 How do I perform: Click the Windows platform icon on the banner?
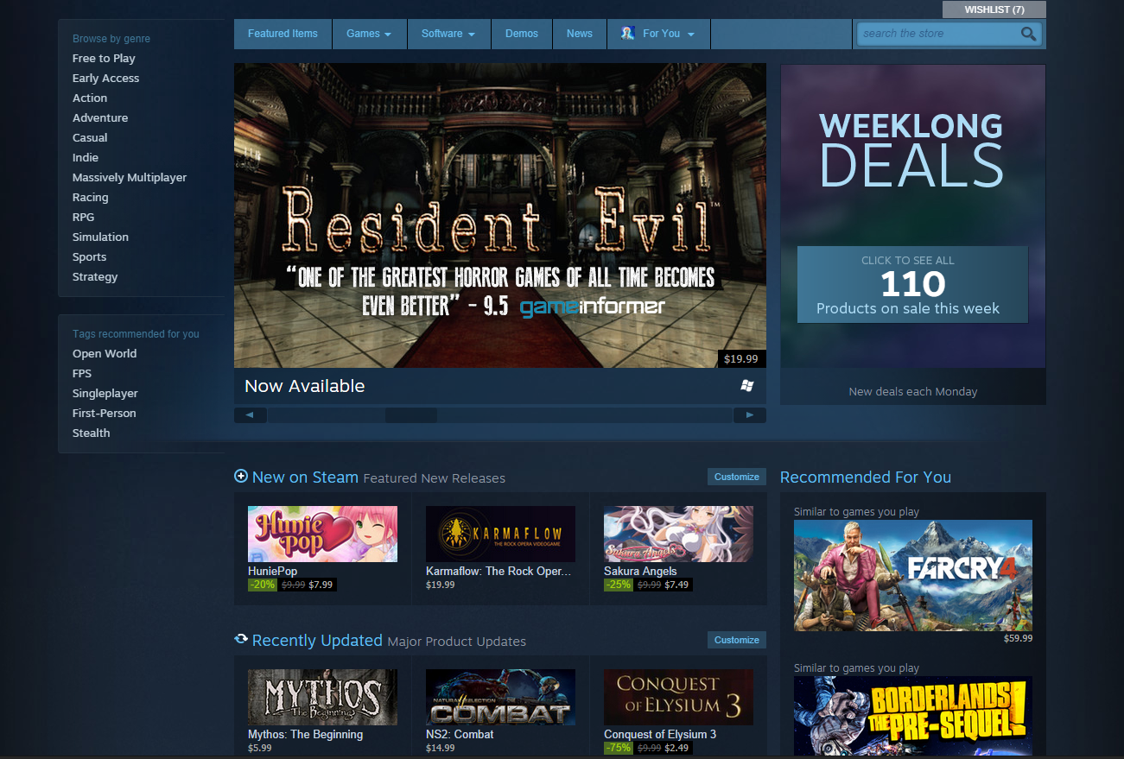coord(747,386)
